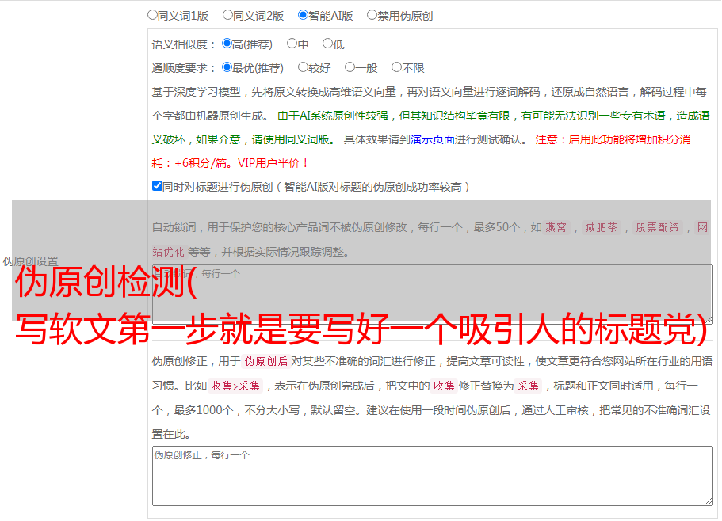Click the 伪原创设置 label
Viewport: 722px width, 521px height.
[30, 261]
